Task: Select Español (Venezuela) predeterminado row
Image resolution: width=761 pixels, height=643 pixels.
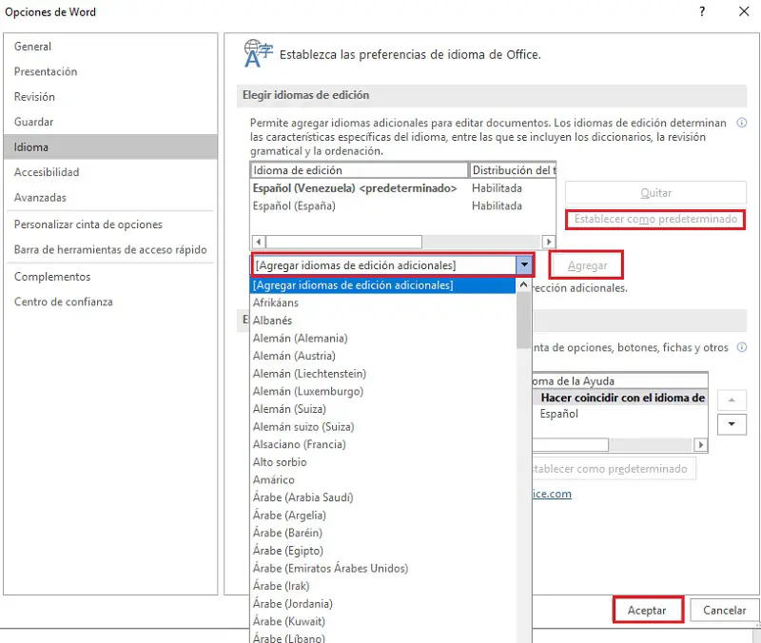Action: tap(402, 188)
